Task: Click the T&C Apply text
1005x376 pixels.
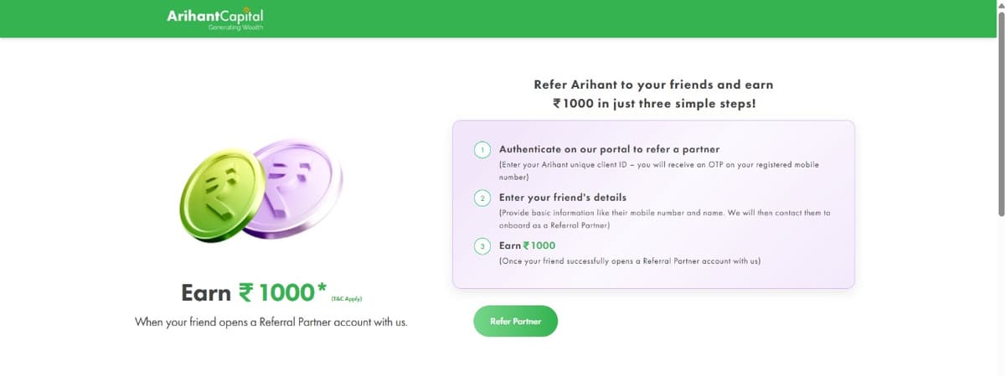Action: click(x=347, y=298)
